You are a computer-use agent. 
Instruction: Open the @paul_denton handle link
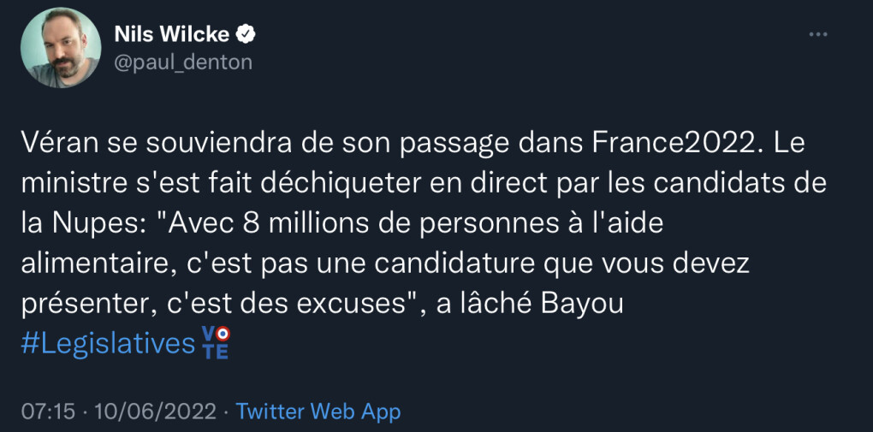183,62
